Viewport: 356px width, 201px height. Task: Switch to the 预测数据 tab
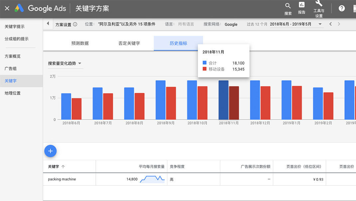pos(80,43)
